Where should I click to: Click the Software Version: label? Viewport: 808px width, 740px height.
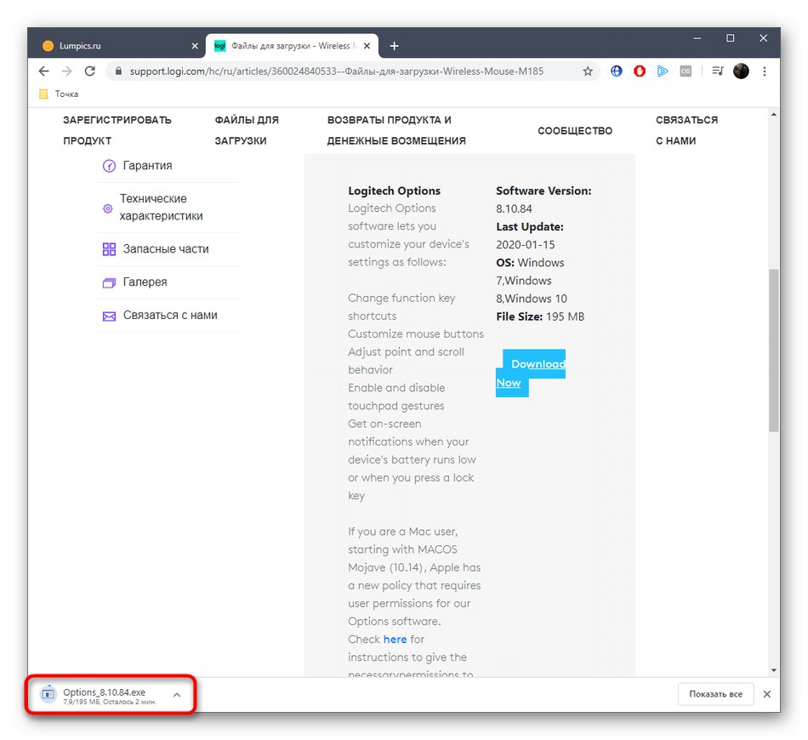pos(543,191)
